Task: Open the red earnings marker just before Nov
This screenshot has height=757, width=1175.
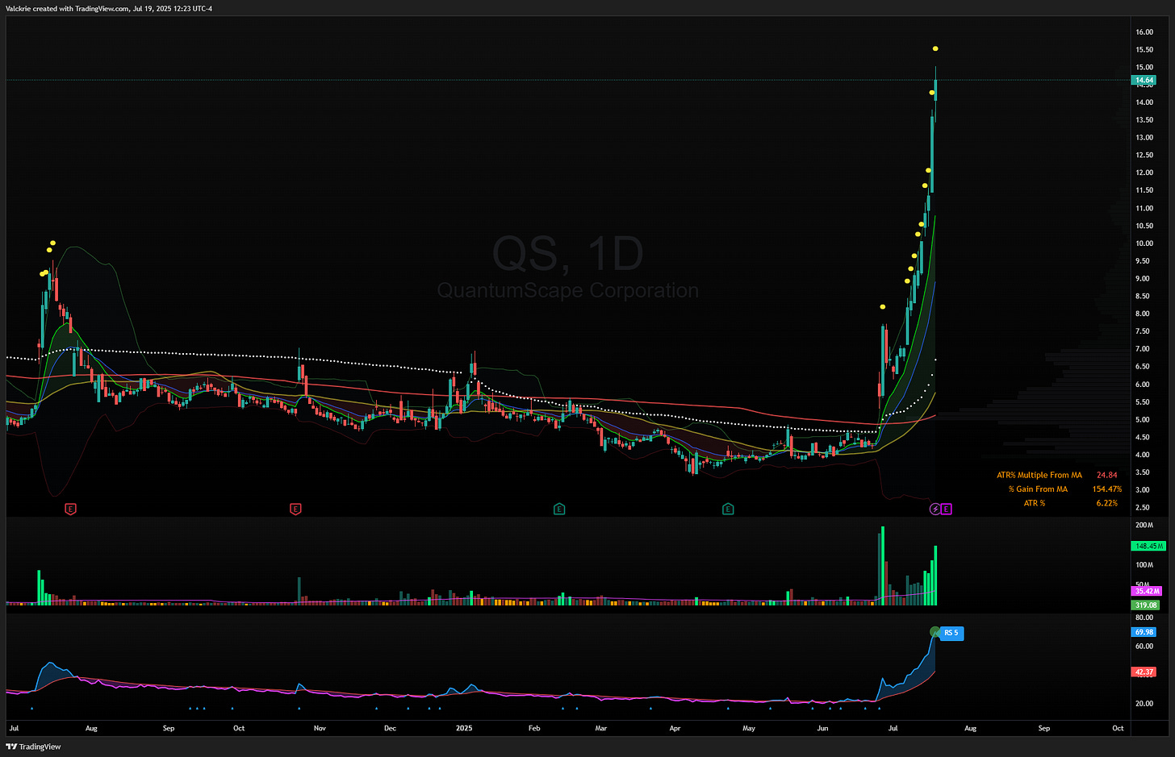Action: pos(295,509)
